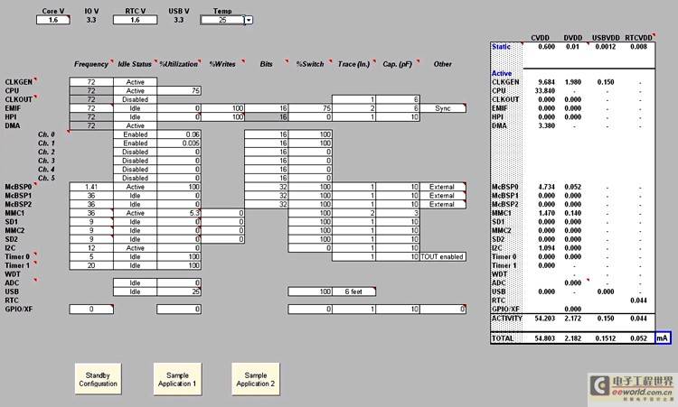Select the USB 6 feet trace cell
The height and width of the screenshot is (407, 678).
(x=353, y=291)
